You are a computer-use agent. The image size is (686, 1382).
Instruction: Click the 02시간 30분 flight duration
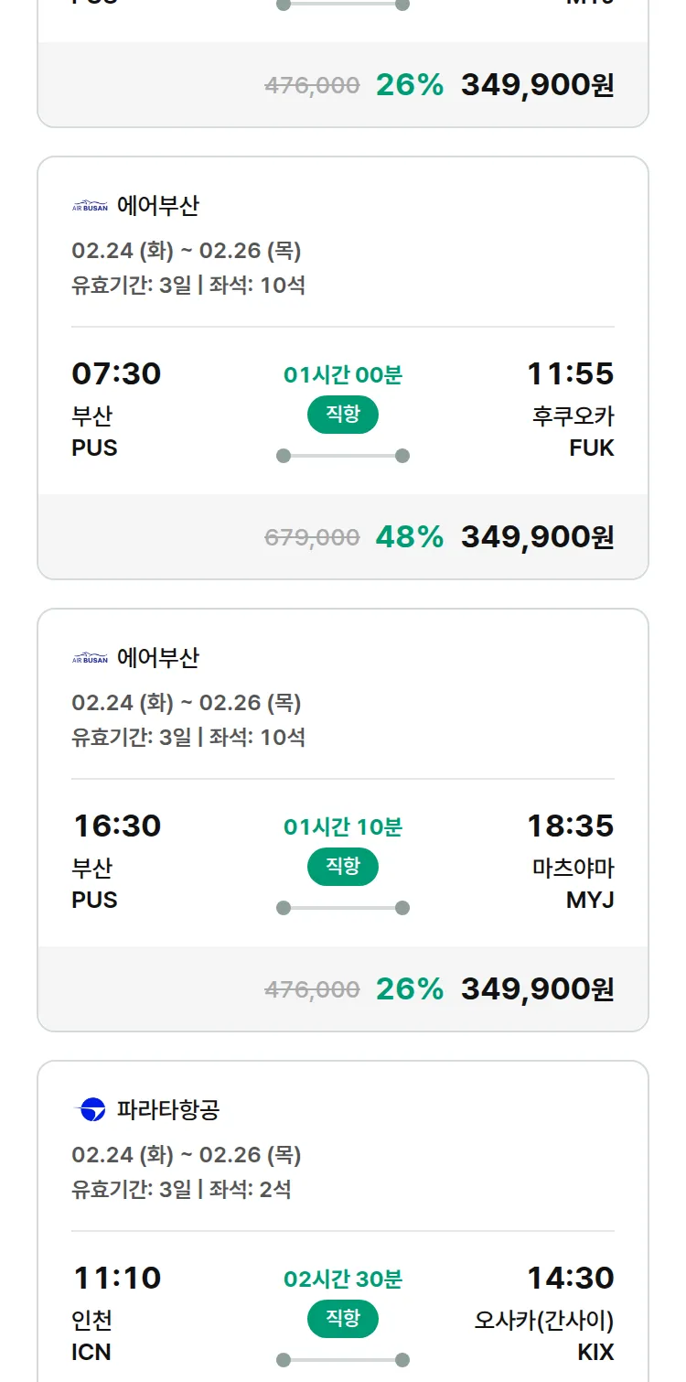pyautogui.click(x=343, y=1279)
